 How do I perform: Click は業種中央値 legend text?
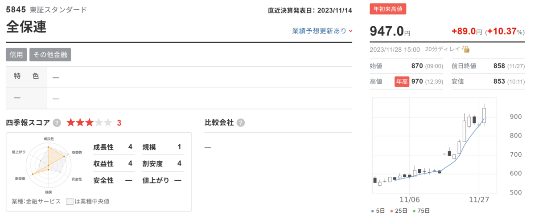pos(91,201)
